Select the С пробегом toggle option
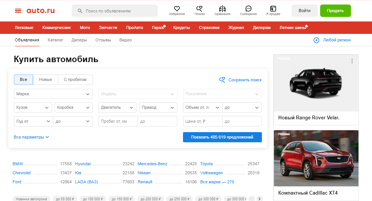The height and width of the screenshot is (201, 372). pyautogui.click(x=75, y=80)
